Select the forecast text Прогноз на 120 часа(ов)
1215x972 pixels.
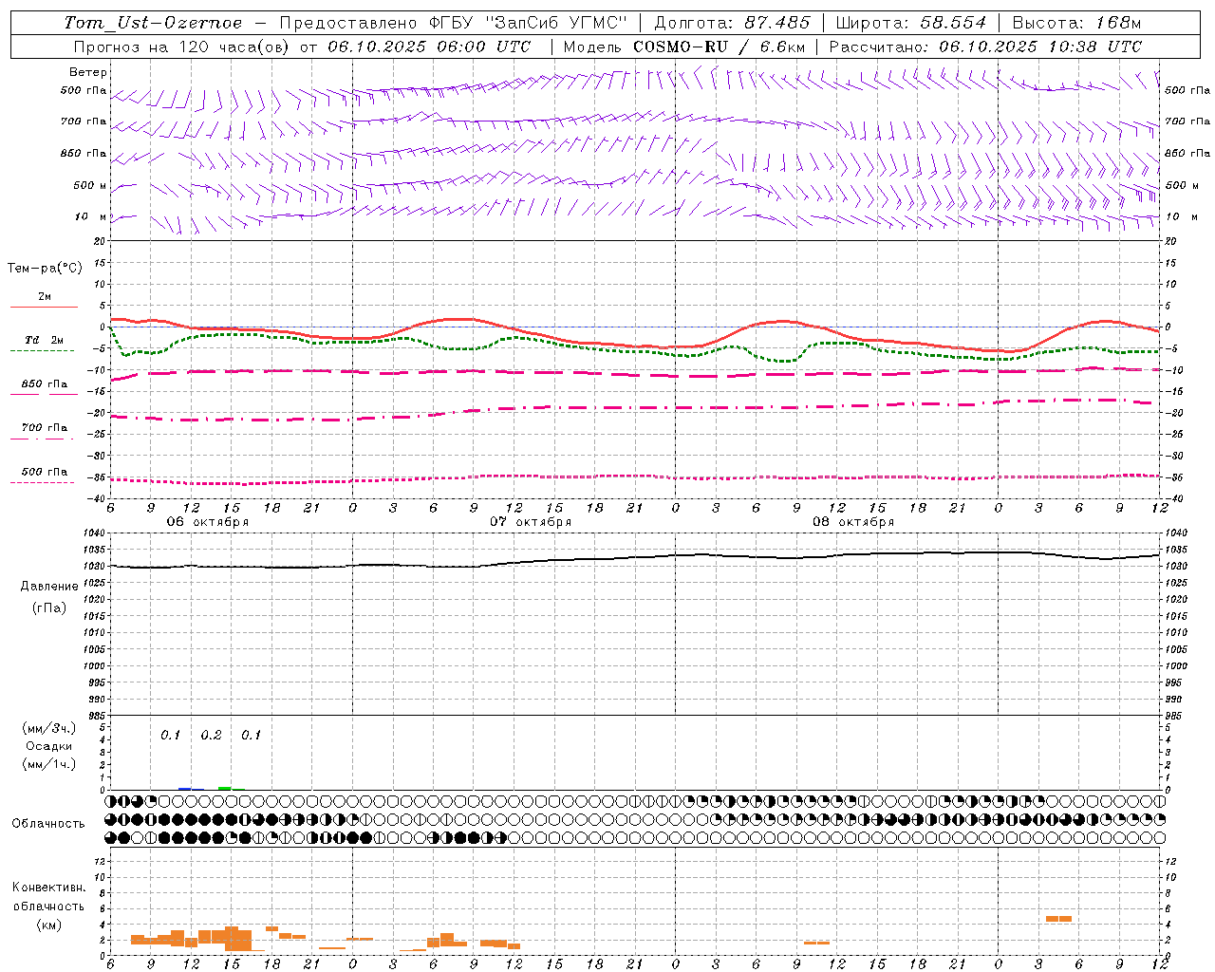(183, 47)
